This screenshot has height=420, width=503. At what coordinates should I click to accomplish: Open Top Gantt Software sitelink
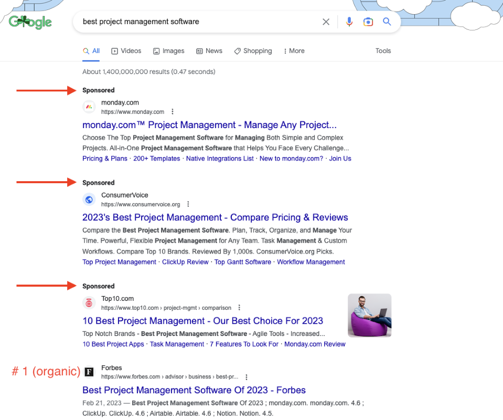242,262
